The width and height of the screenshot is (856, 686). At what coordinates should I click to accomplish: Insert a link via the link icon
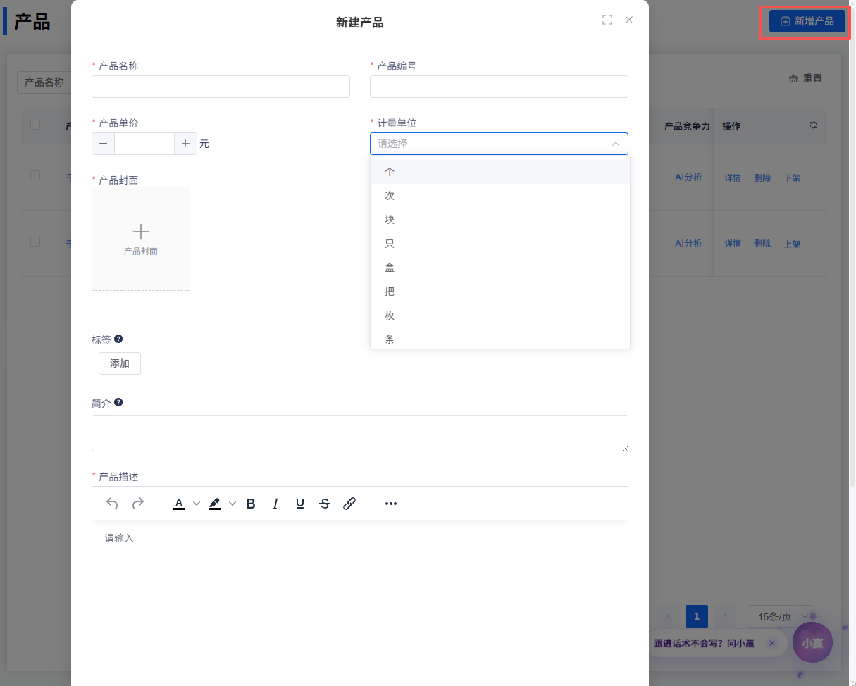pos(349,504)
